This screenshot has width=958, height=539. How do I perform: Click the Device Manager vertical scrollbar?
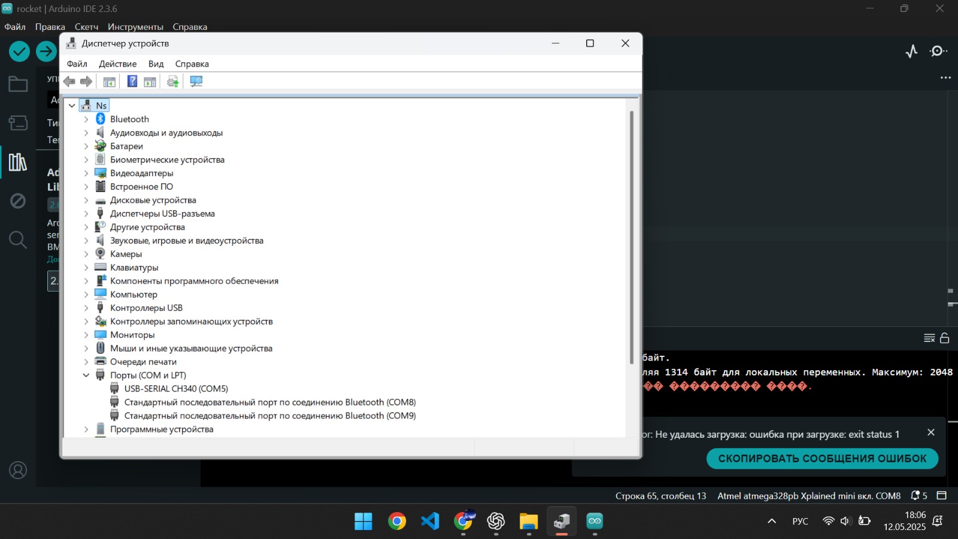[x=631, y=237]
